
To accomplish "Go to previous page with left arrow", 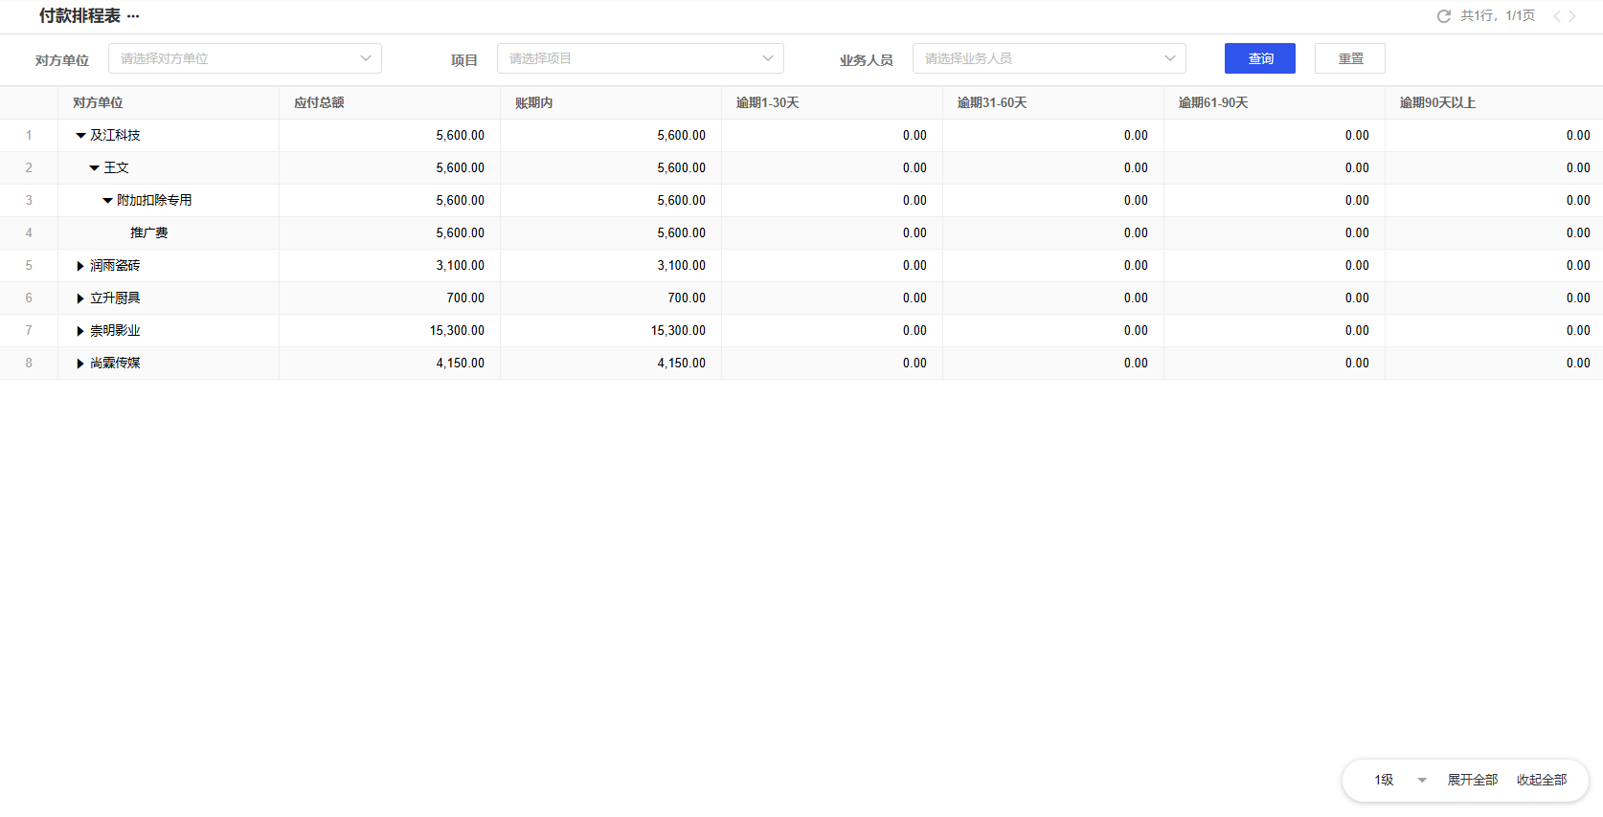I will [1557, 16].
